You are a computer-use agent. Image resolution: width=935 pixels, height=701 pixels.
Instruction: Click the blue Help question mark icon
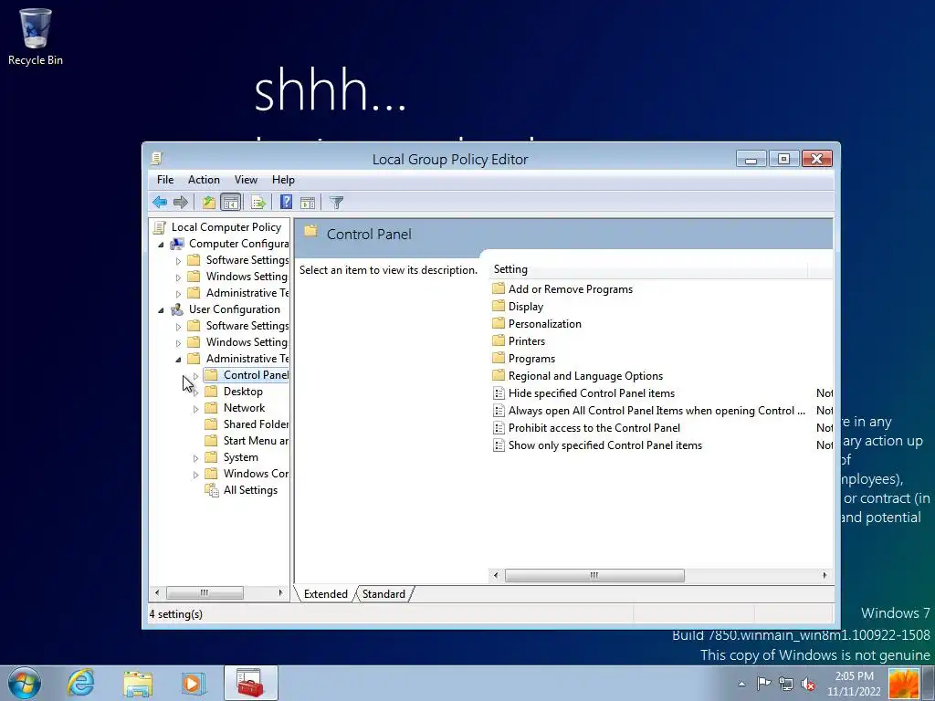pos(286,202)
